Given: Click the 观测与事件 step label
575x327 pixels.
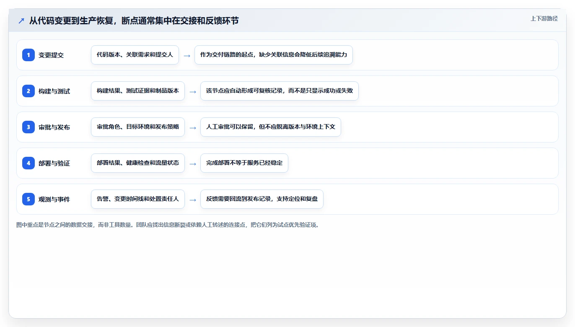Looking at the screenshot, I should pyautogui.click(x=54, y=200).
